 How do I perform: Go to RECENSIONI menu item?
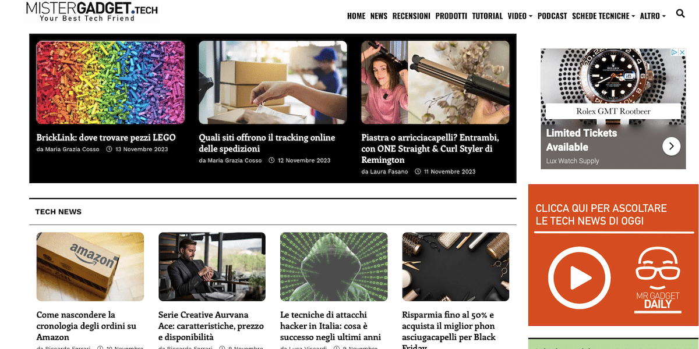point(411,16)
